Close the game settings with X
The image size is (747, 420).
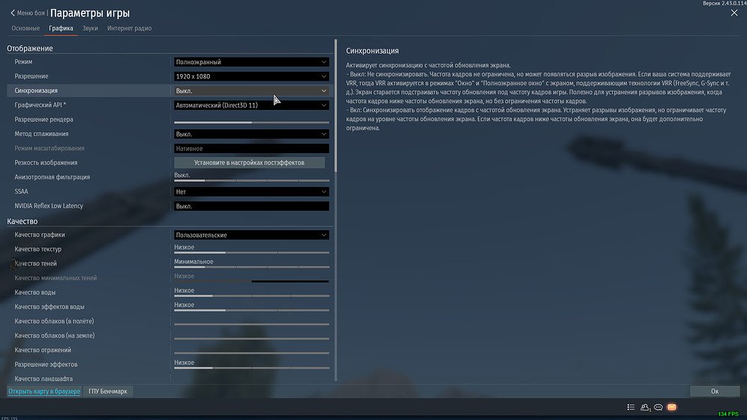click(734, 13)
